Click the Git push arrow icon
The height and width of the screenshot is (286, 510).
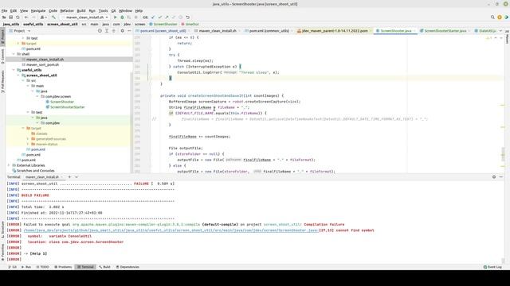tap(167, 17)
